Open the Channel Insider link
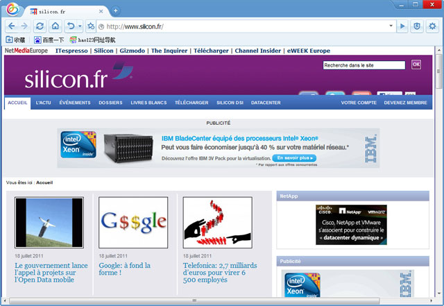 coord(257,51)
